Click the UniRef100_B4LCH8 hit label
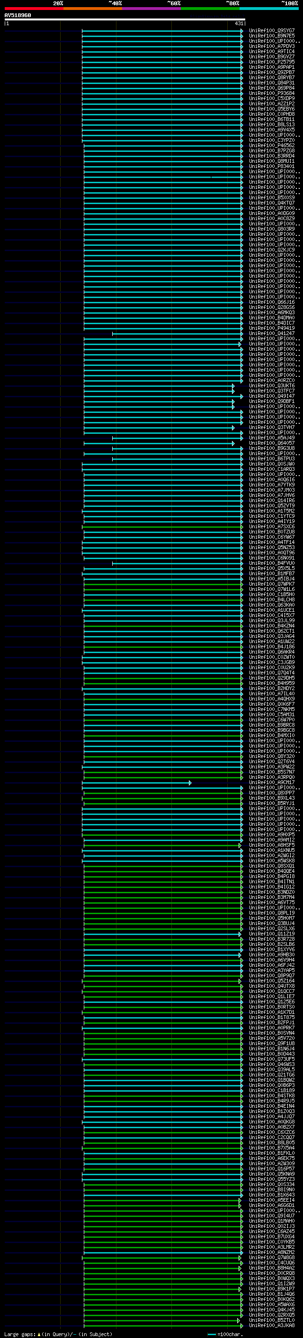This screenshot has width=303, height=1338. (272, 600)
